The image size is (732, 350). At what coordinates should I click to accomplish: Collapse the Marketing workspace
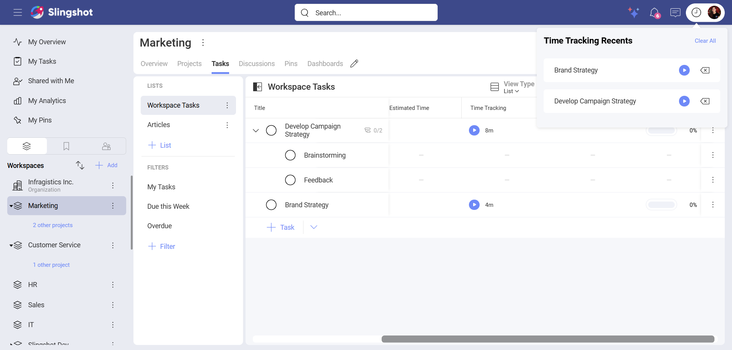tap(11, 206)
